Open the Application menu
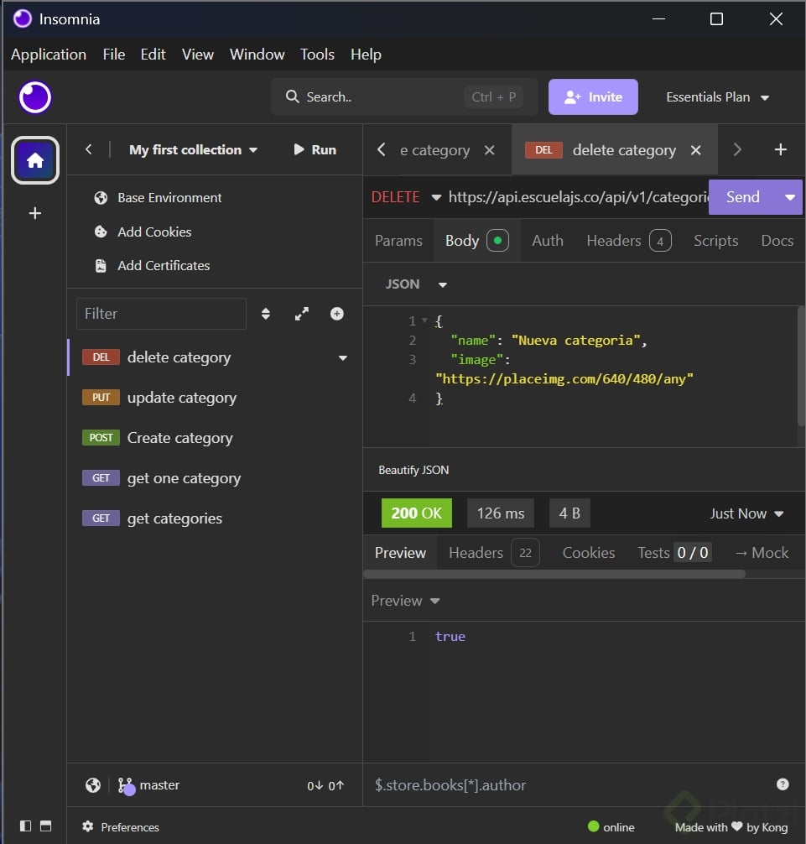This screenshot has height=844, width=806. tap(49, 55)
